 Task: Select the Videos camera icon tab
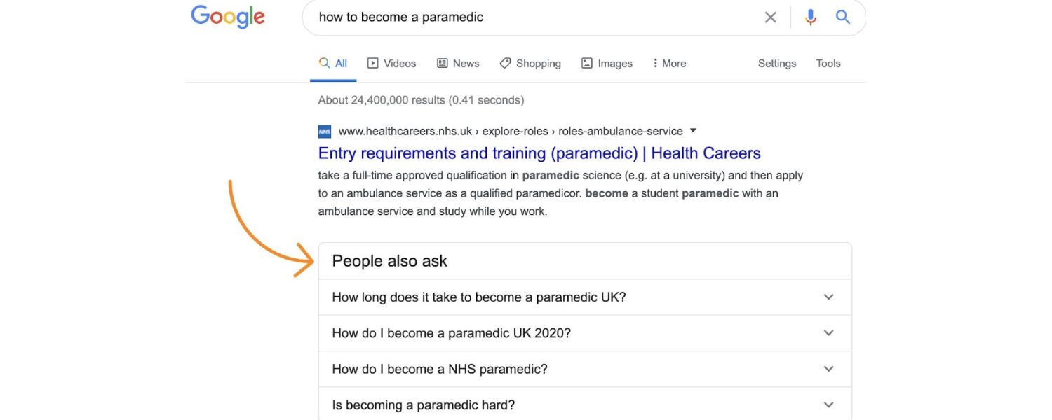(372, 63)
